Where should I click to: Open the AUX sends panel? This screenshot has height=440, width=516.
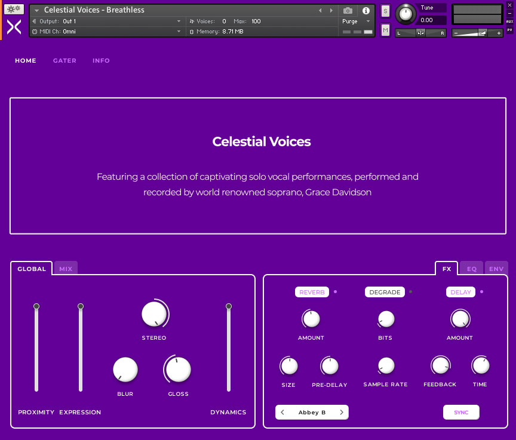pyautogui.click(x=509, y=21)
